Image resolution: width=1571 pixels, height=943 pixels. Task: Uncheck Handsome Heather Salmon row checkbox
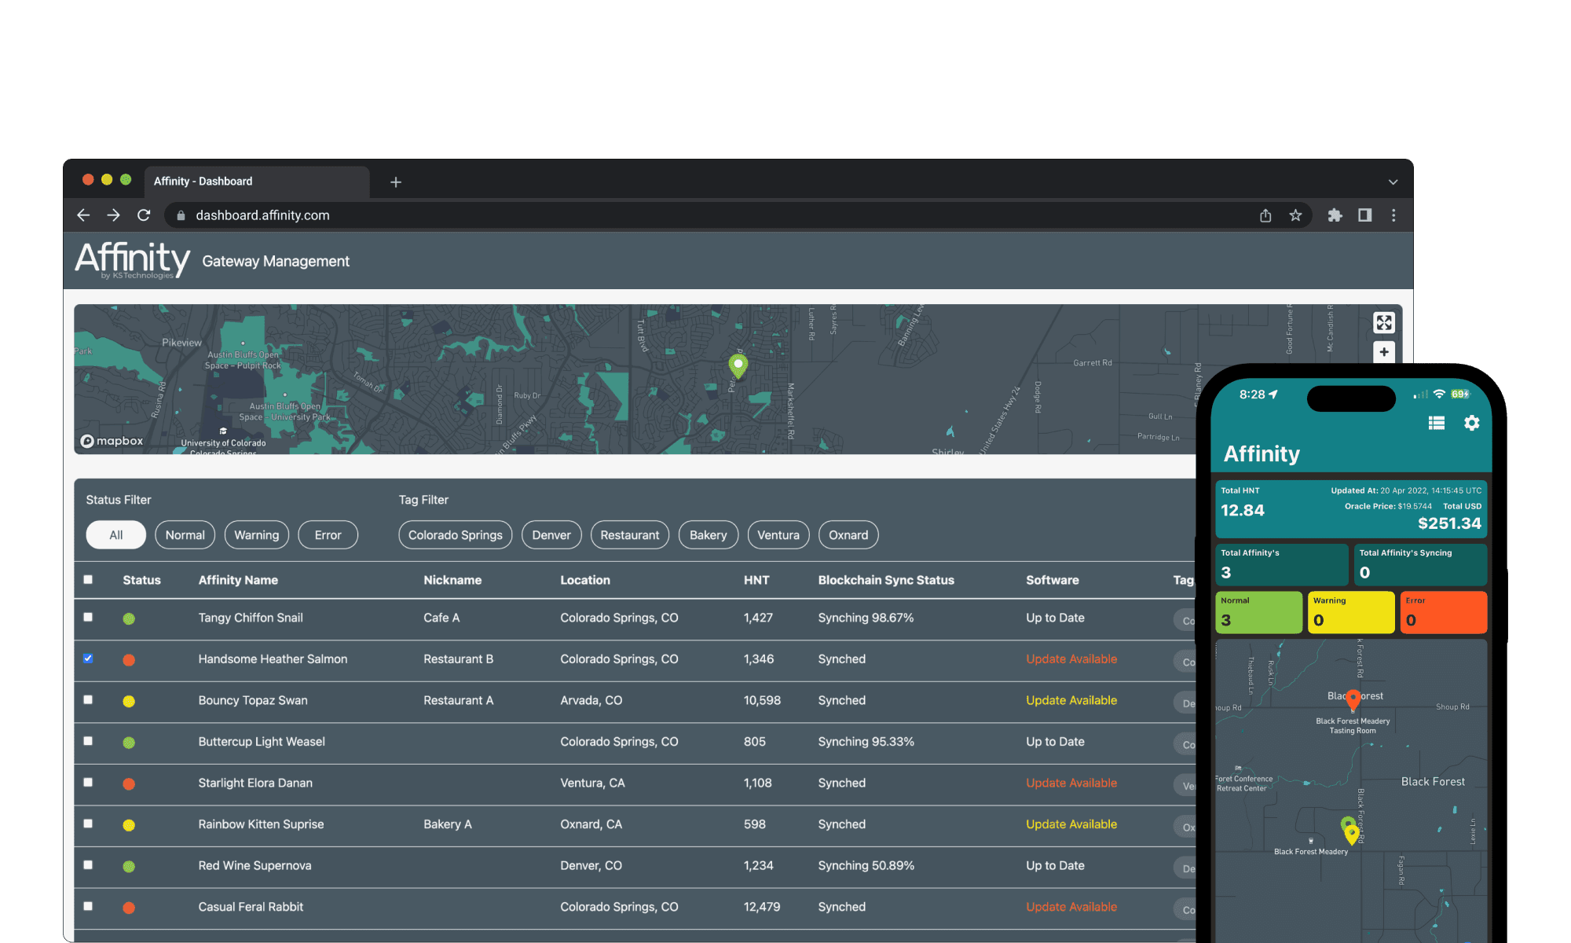tap(88, 659)
